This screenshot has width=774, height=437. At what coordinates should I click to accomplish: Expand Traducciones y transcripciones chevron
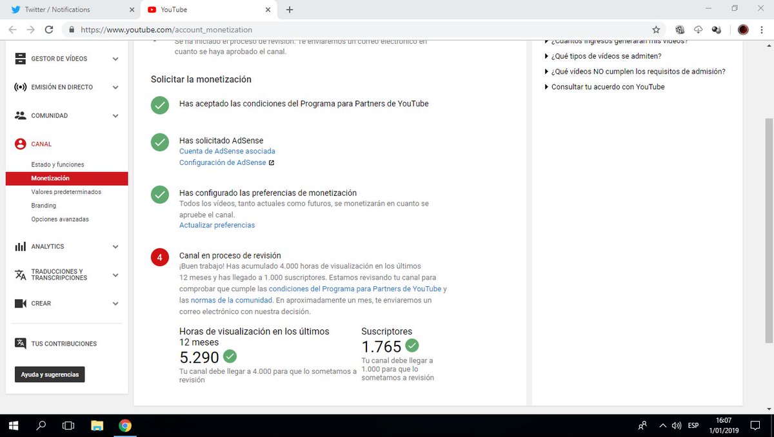(115, 275)
